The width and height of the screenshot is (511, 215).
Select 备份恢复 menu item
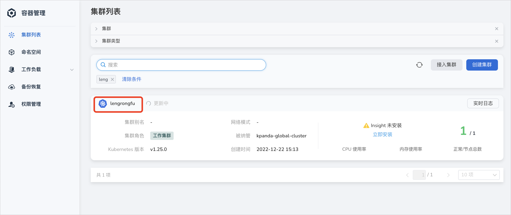click(31, 87)
